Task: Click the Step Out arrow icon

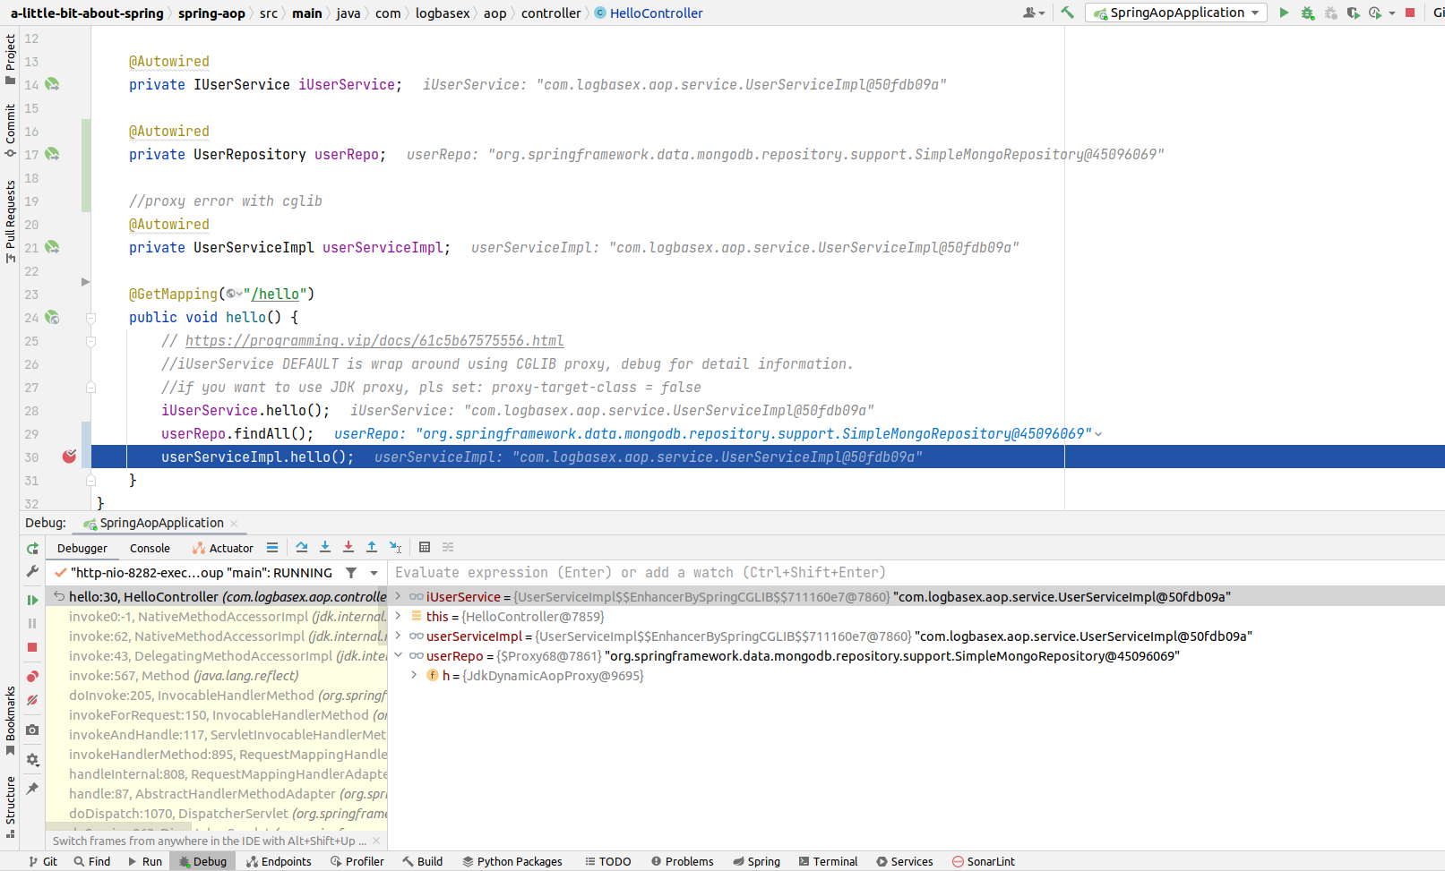Action: click(x=372, y=548)
